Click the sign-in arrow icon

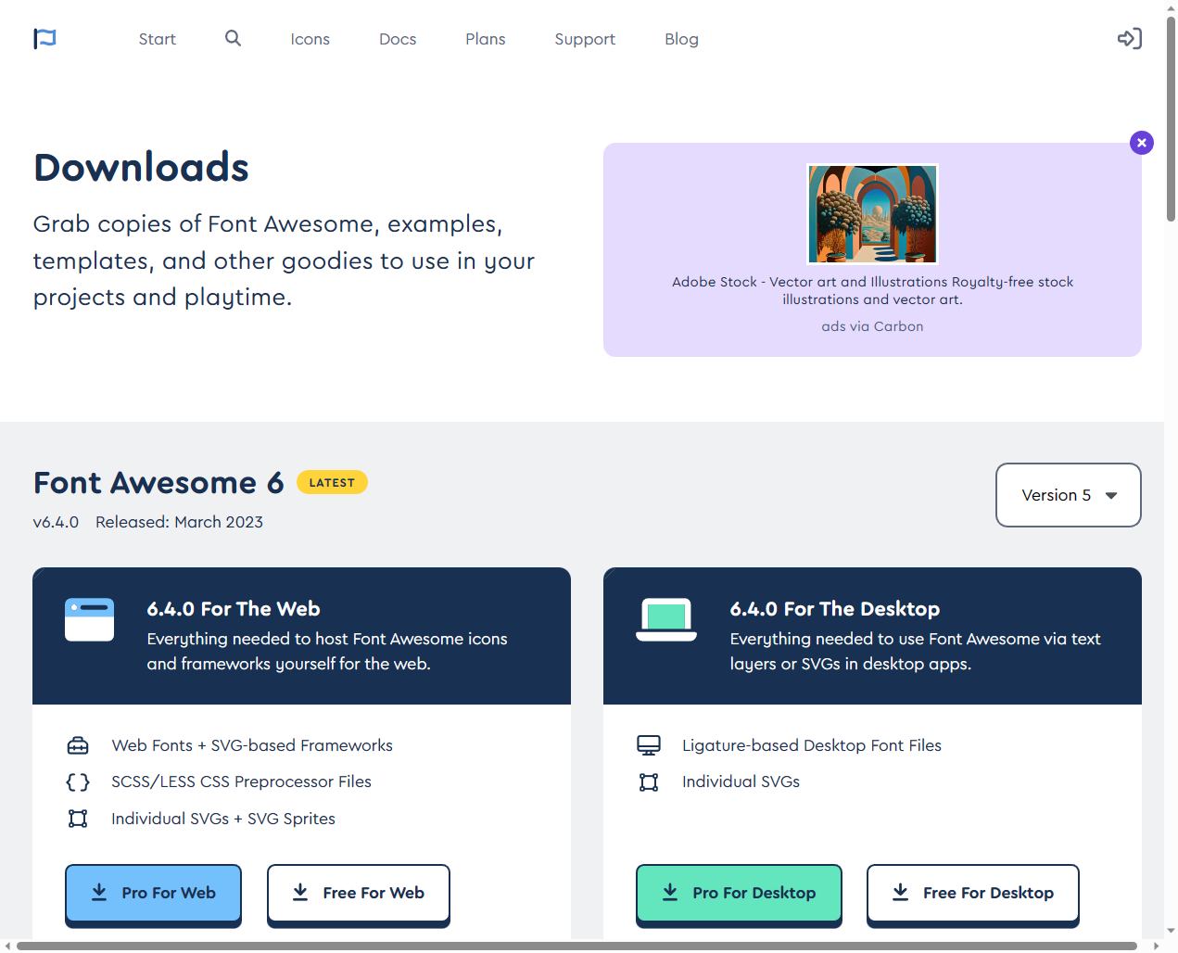pos(1129,38)
